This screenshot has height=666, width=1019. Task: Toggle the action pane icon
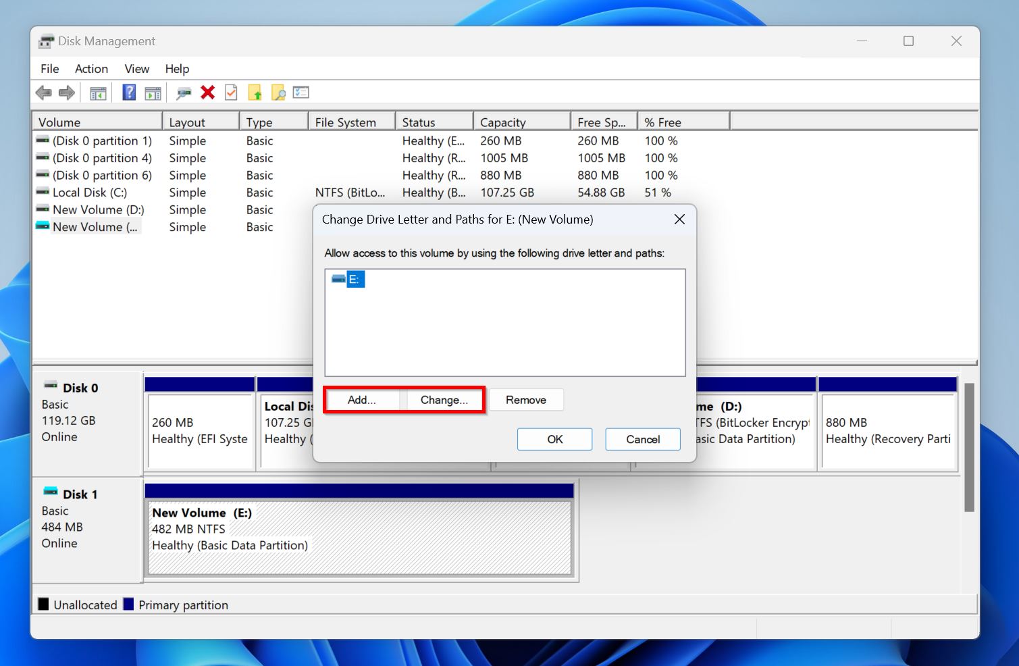pyautogui.click(x=153, y=92)
